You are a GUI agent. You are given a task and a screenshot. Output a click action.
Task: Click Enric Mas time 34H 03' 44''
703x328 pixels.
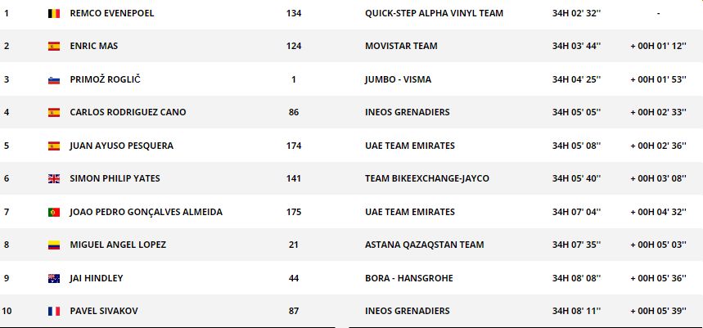576,46
